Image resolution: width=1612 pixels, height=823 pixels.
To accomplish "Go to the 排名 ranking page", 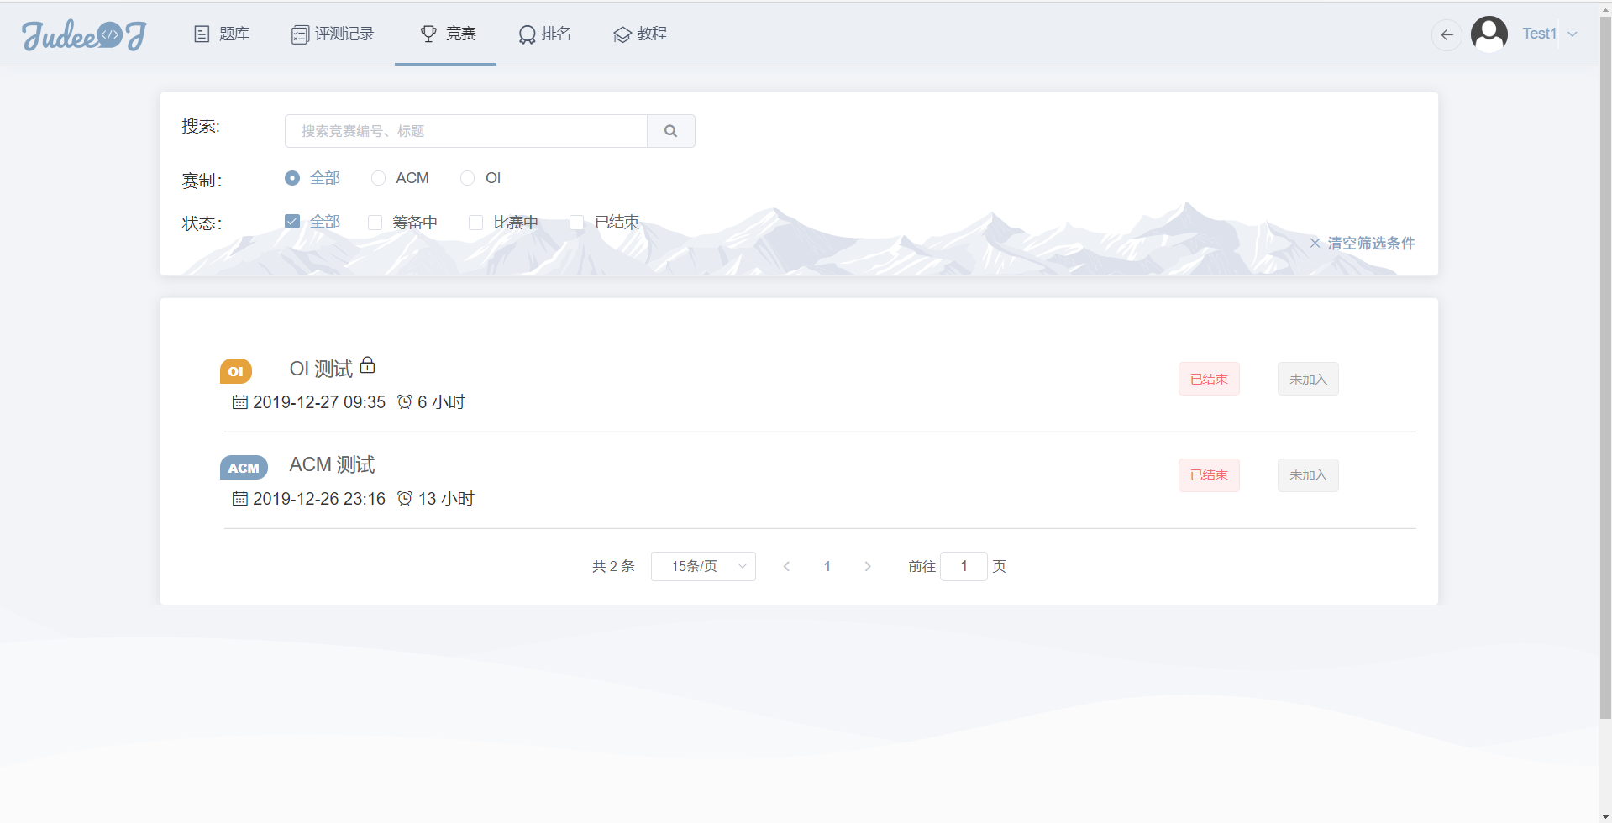I will tap(544, 34).
